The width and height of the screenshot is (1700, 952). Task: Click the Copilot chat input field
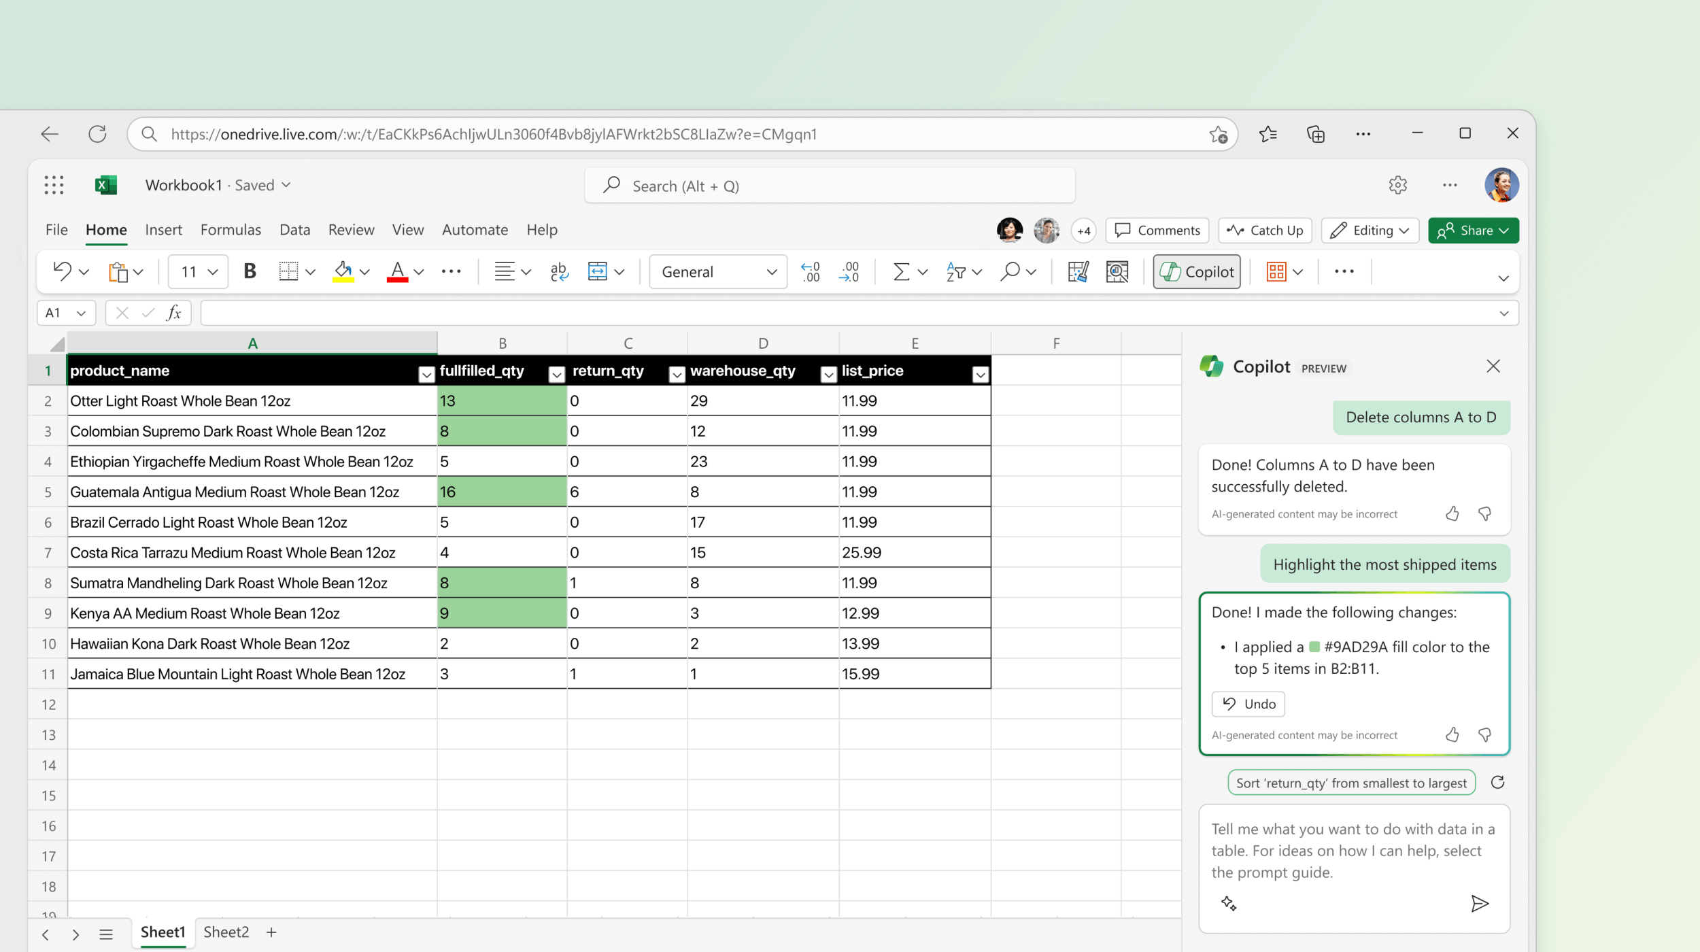click(x=1355, y=851)
